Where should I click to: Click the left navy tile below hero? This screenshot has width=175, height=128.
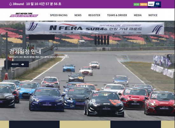point(34,124)
